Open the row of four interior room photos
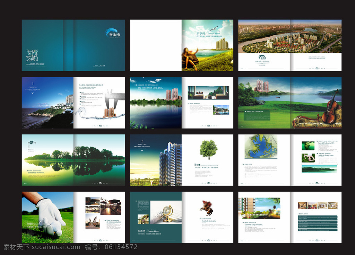The width and height of the screenshot is (355, 255). point(318,206)
